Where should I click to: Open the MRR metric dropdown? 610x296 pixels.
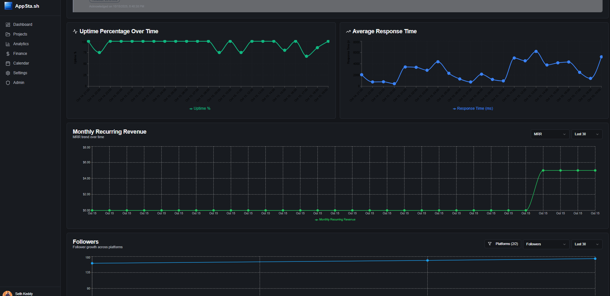click(x=550, y=134)
